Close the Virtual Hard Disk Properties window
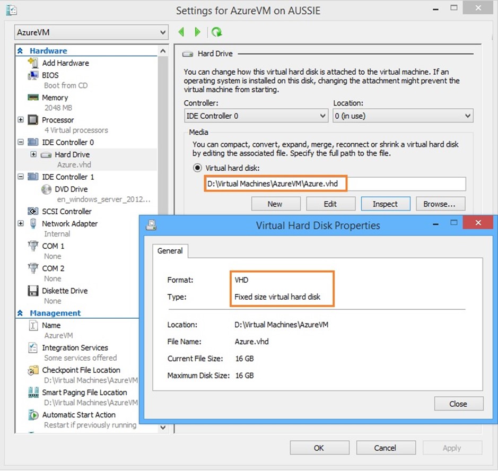498x471 pixels. (x=478, y=223)
